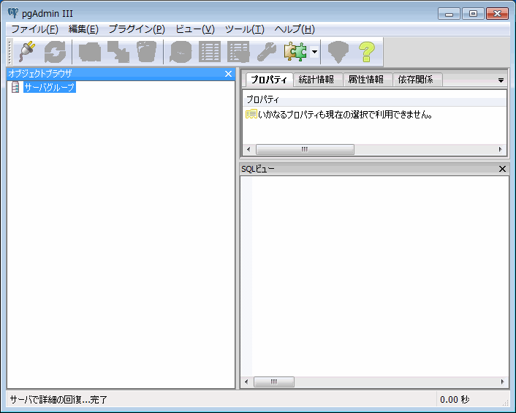Click the server group icon in tree
This screenshot has height=413, width=516.
coord(15,87)
